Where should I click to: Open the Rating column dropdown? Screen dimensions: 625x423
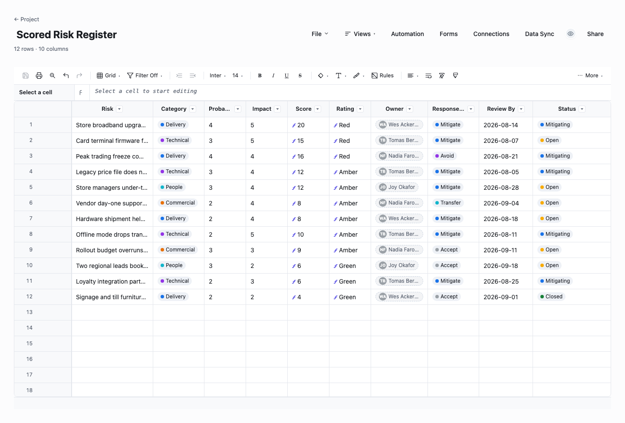click(x=360, y=109)
